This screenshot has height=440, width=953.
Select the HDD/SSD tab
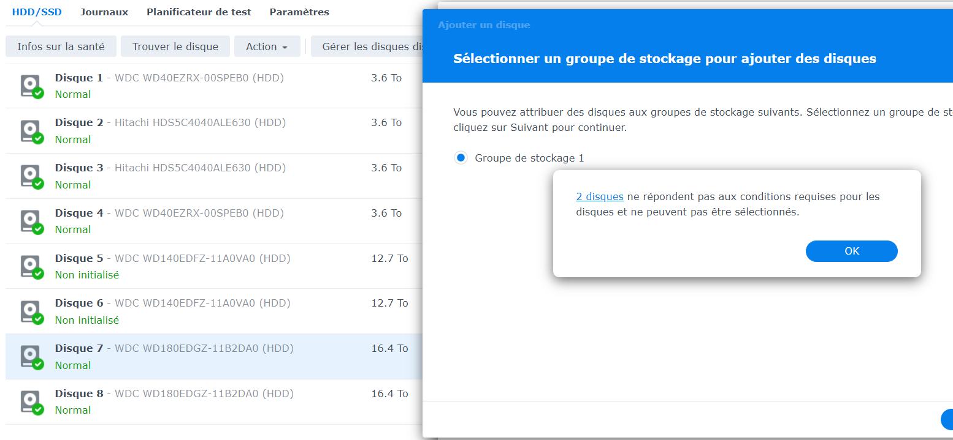37,12
